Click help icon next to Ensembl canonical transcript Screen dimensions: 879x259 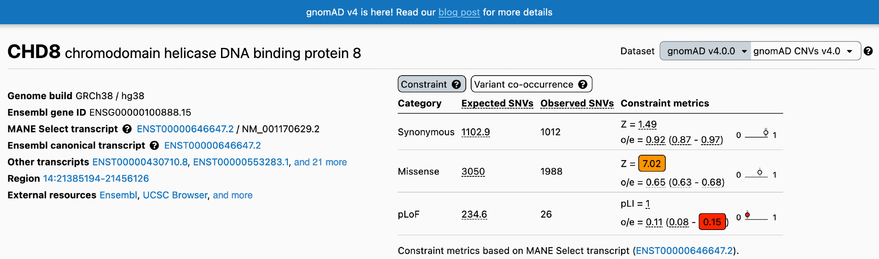pyautogui.click(x=154, y=146)
